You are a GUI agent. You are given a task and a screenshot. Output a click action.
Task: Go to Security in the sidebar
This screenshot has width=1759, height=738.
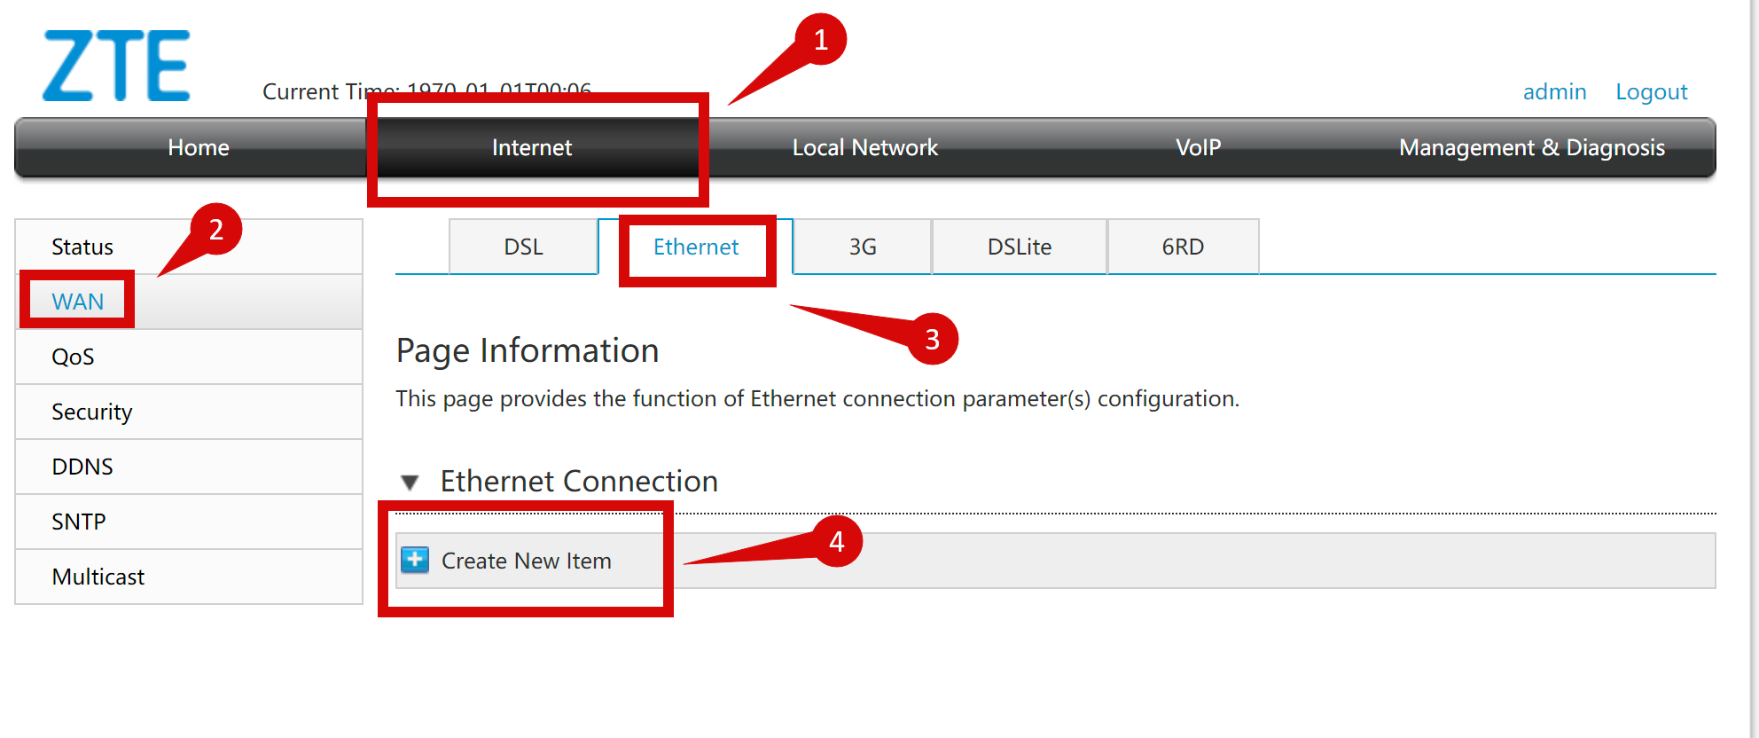click(x=91, y=412)
